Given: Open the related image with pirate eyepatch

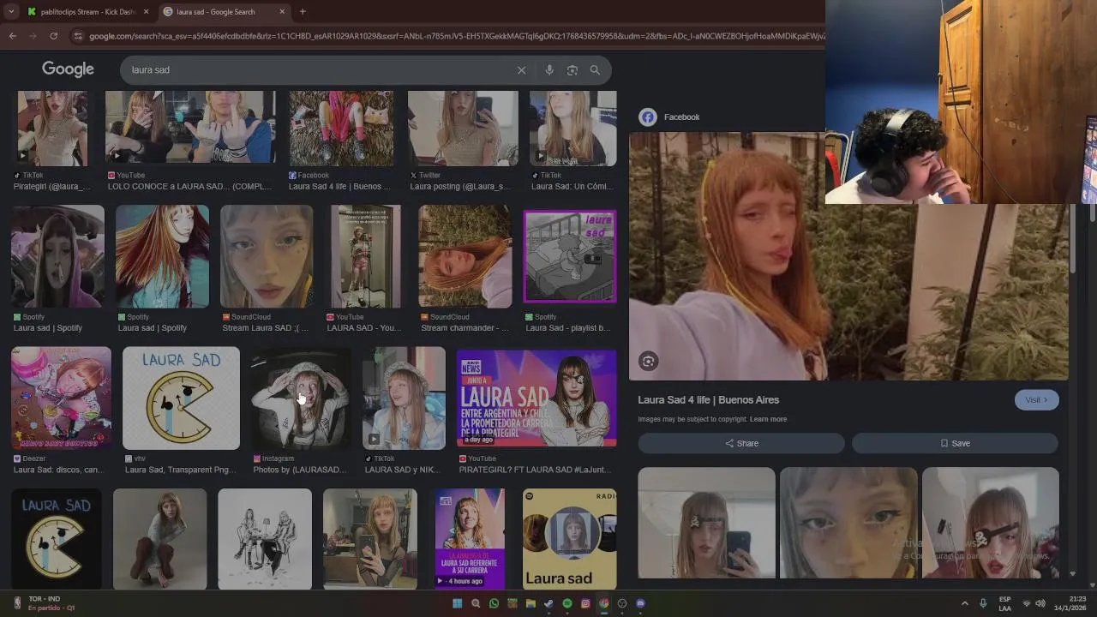Looking at the screenshot, I should pos(990,523).
